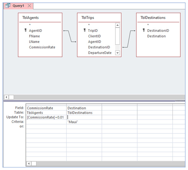Select the TblAgents table title
The image size is (188, 170).
pyautogui.click(x=31, y=18)
